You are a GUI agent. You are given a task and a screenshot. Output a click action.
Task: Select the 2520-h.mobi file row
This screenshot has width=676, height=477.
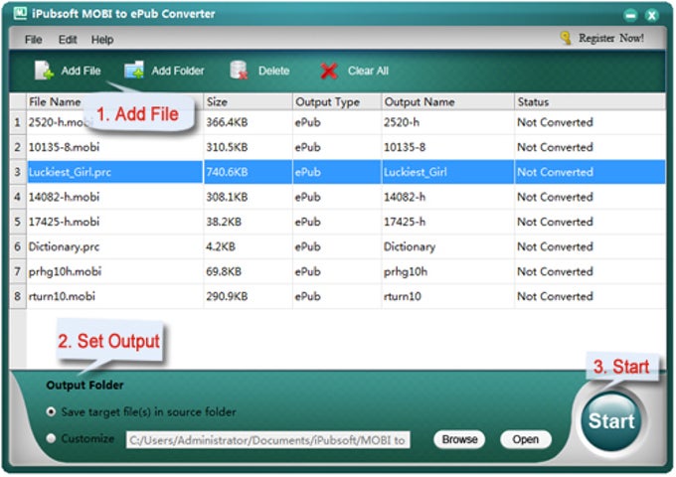[x=337, y=122]
